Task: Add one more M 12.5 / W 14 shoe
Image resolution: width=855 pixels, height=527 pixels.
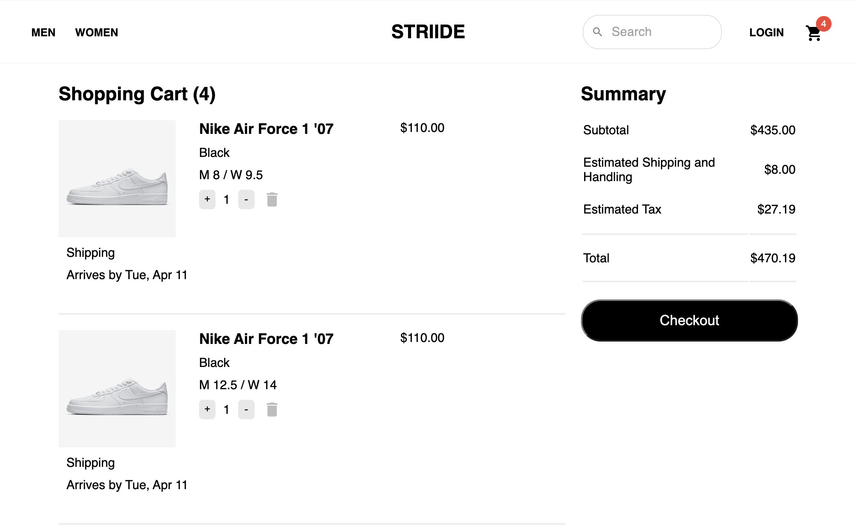Action: [207, 409]
